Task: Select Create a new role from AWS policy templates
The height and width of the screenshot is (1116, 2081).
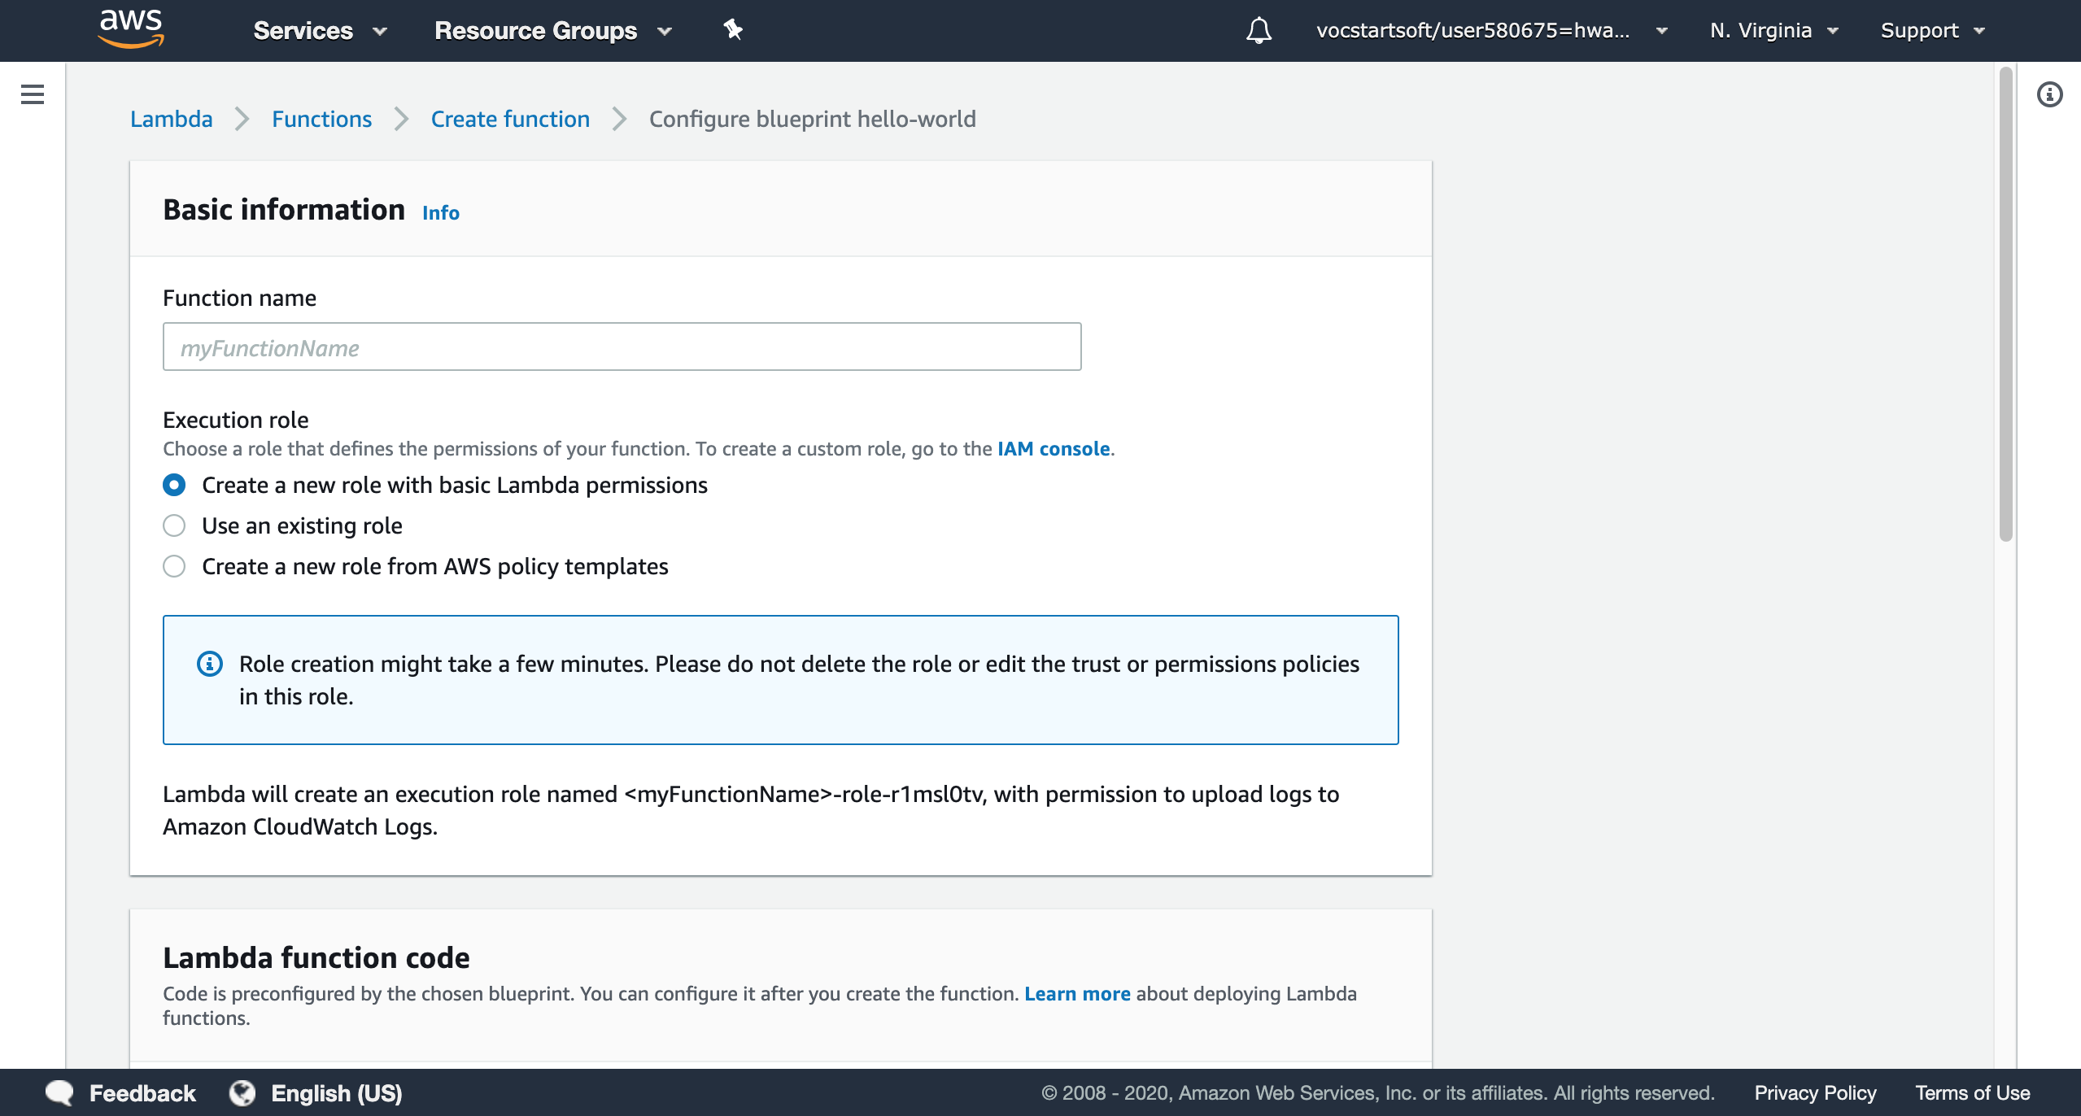Action: tap(174, 566)
